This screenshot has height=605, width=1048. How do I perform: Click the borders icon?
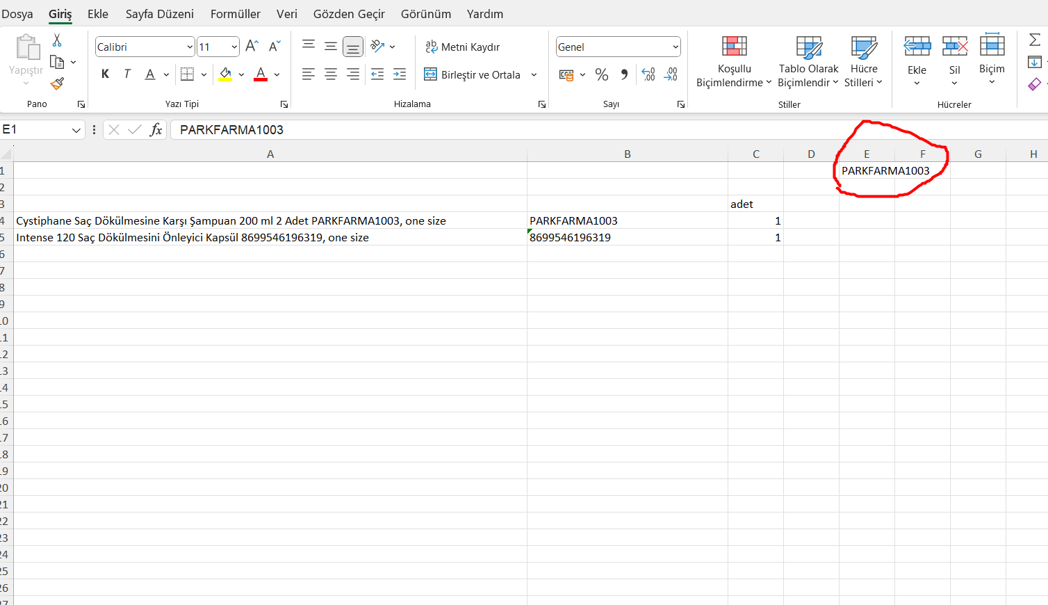coord(187,74)
